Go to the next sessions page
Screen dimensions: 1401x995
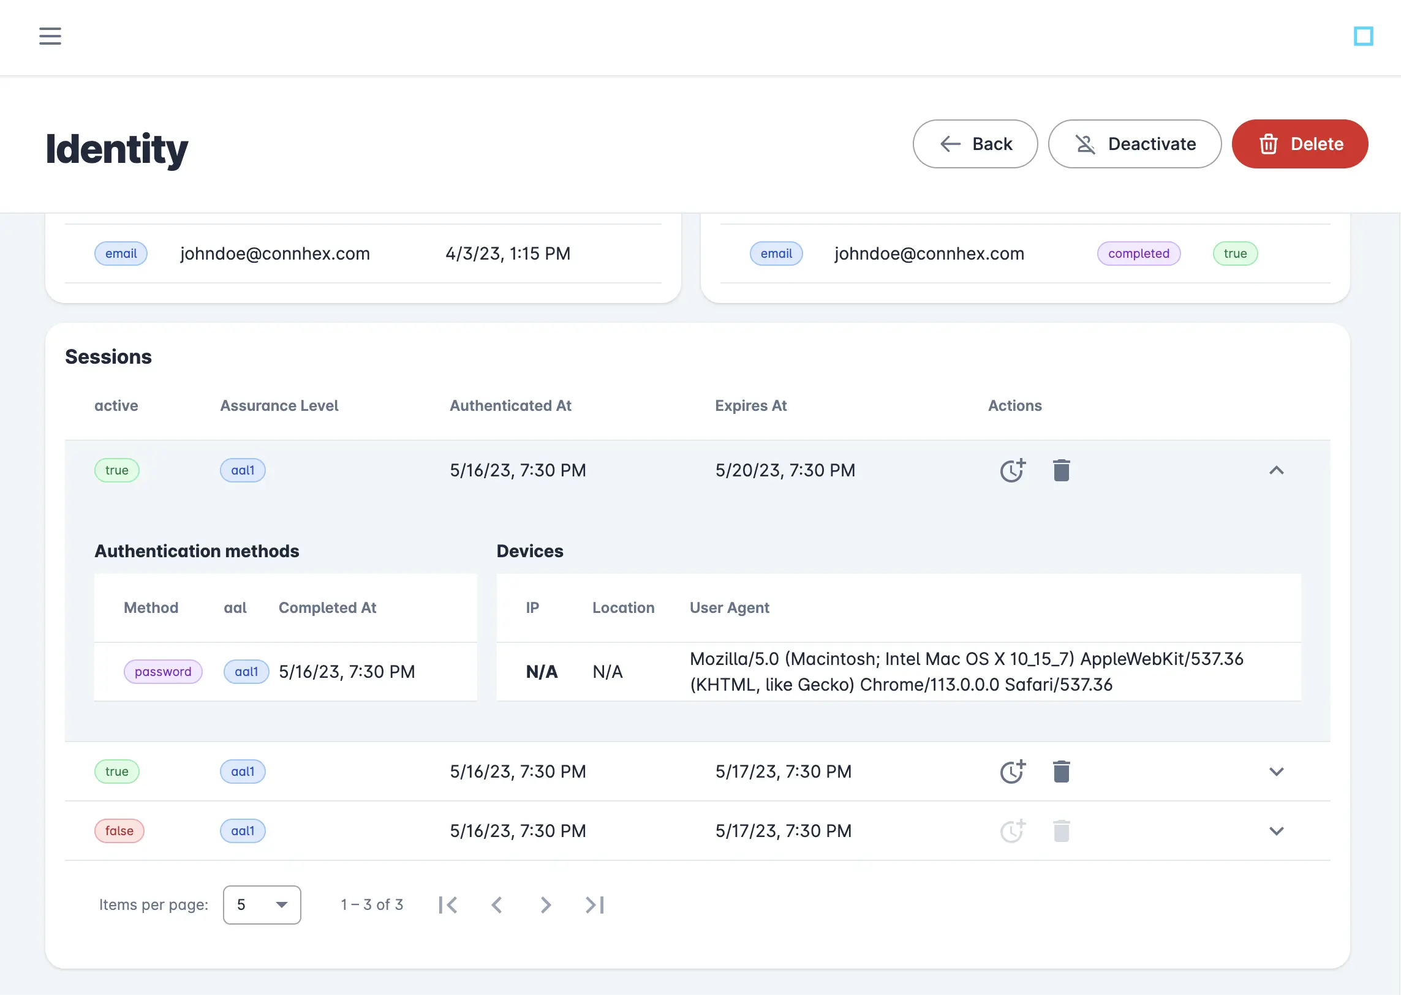545,904
